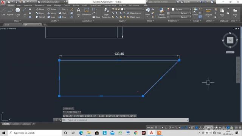
Task: Activate the Rotate command
Action: pyautogui.click(x=52, y=9)
